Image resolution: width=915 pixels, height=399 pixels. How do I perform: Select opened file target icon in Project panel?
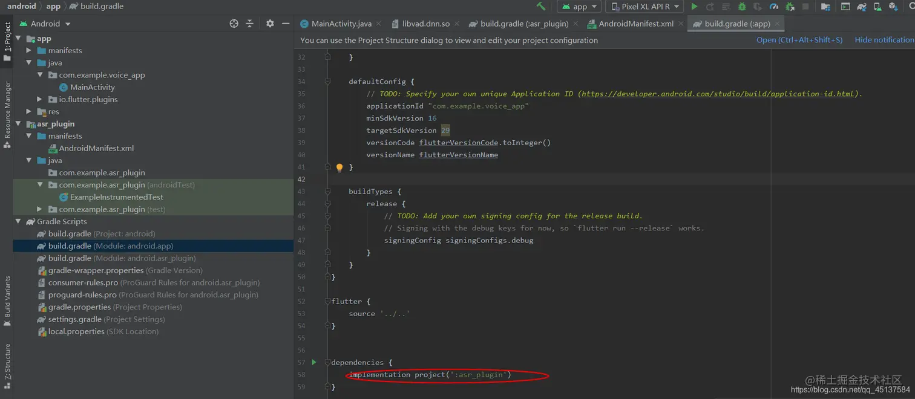(234, 24)
